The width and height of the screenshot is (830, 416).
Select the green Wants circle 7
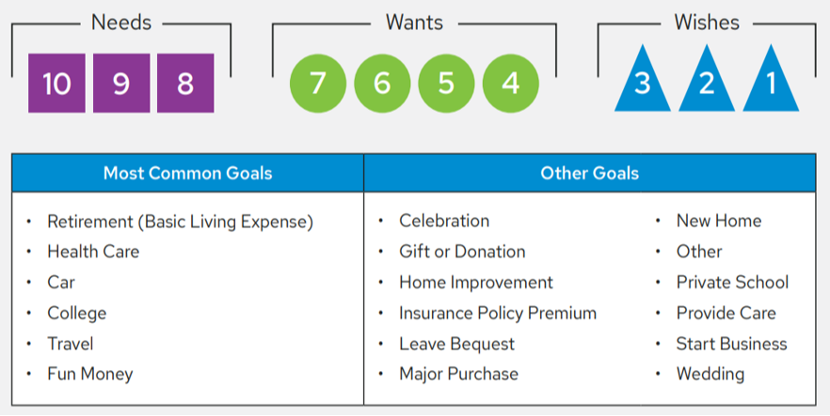317,84
